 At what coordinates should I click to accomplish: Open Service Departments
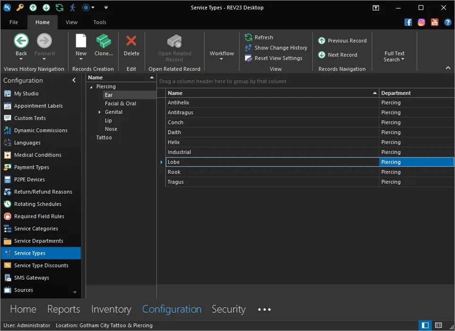point(41,241)
